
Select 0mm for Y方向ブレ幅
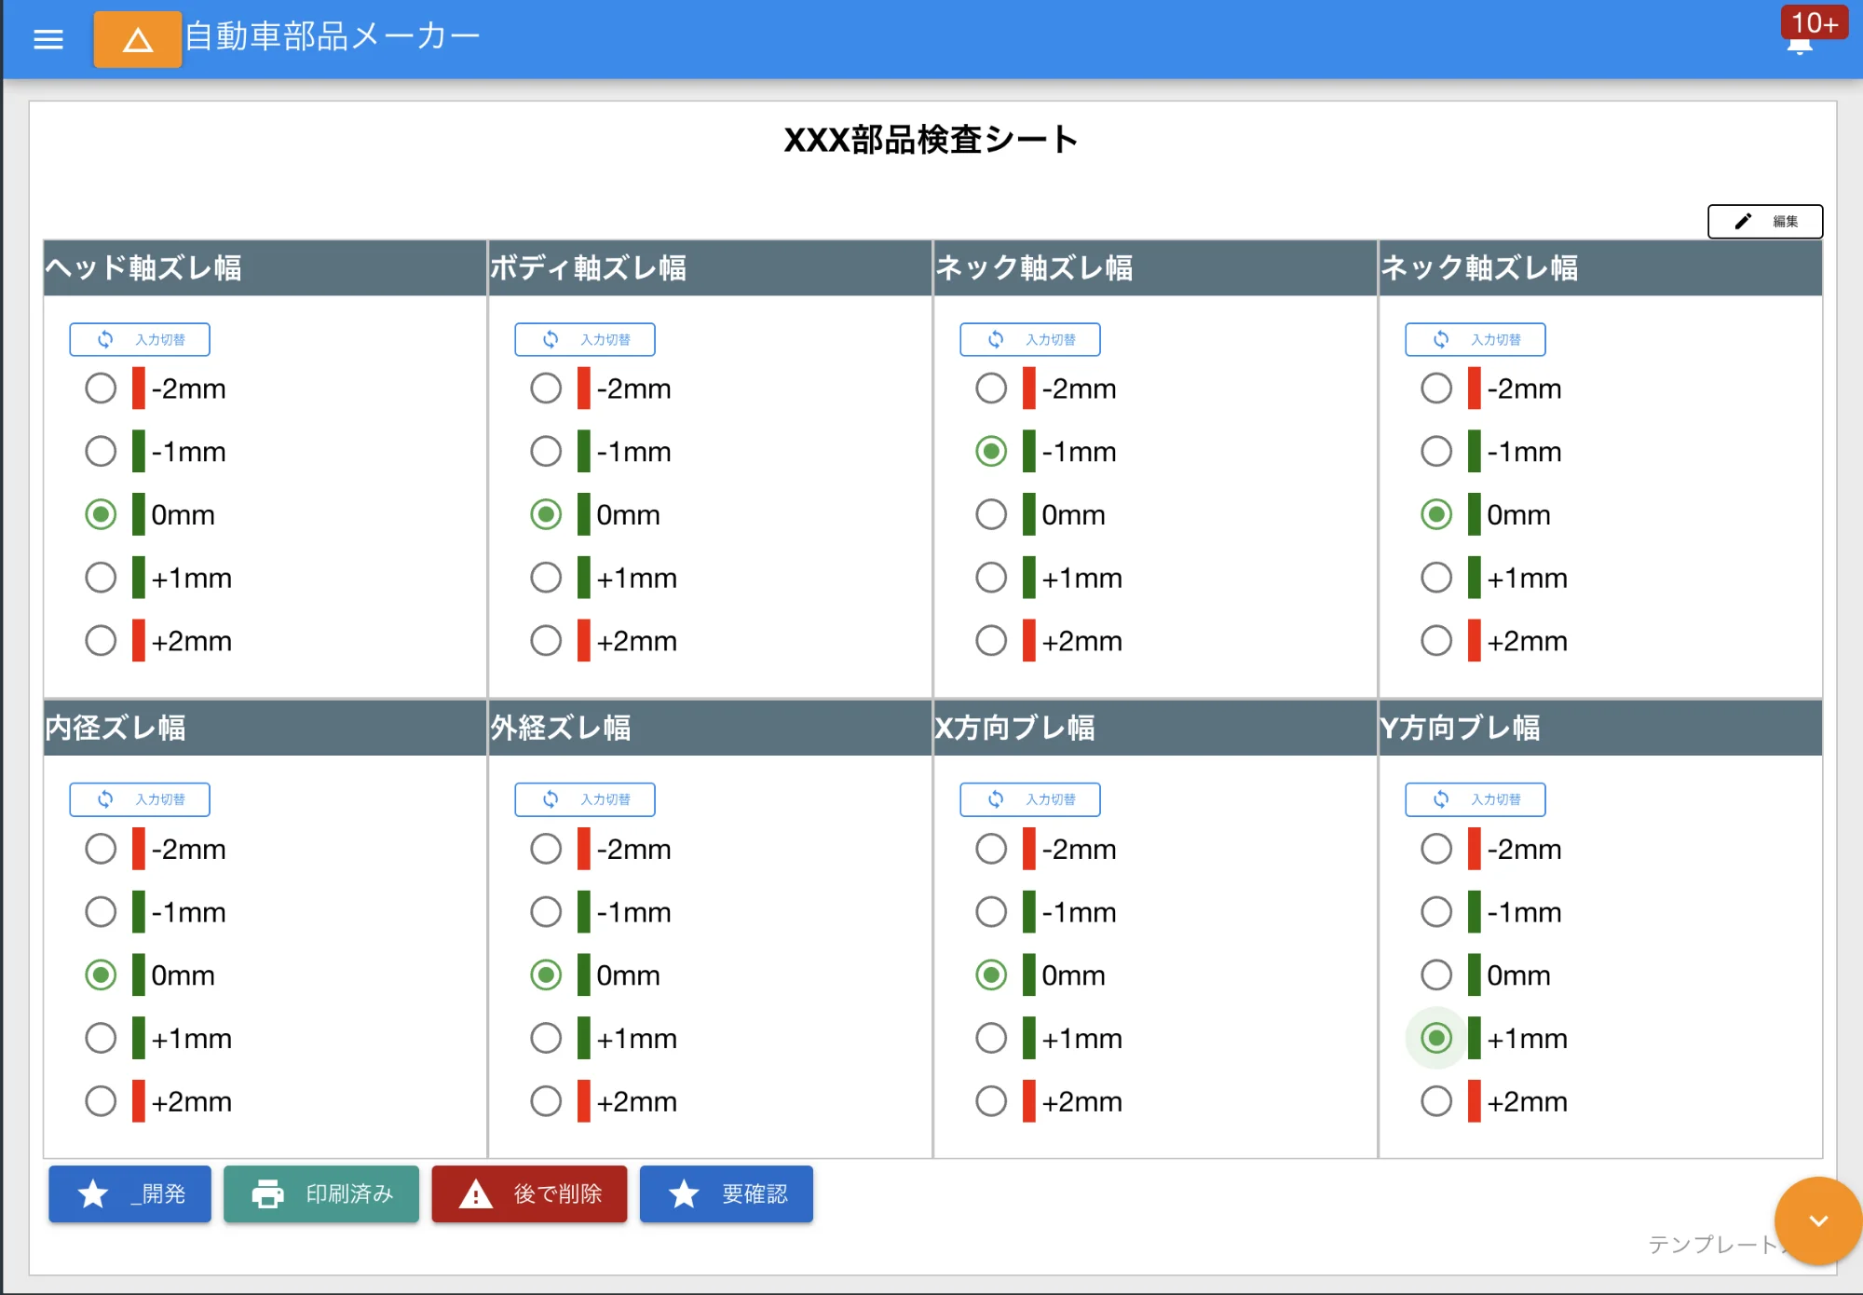[x=1435, y=975]
